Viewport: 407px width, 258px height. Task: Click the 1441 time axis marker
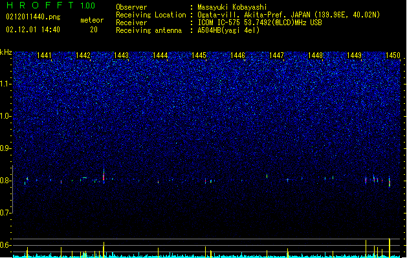[x=44, y=55]
